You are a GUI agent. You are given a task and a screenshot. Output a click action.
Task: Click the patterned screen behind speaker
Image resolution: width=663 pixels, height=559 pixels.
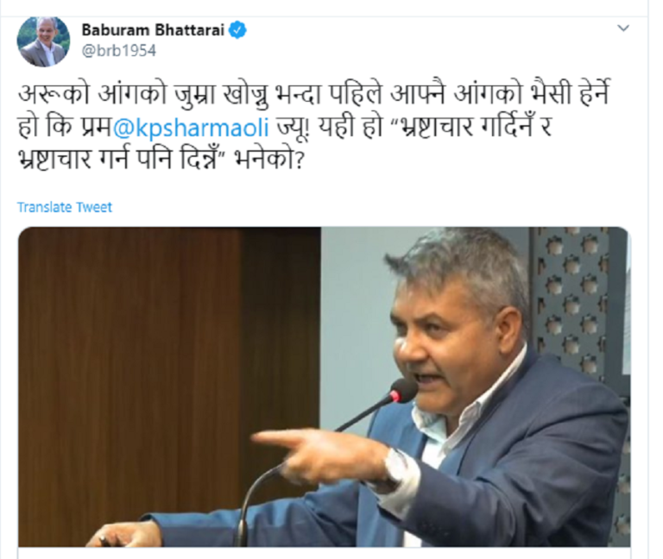click(x=581, y=296)
